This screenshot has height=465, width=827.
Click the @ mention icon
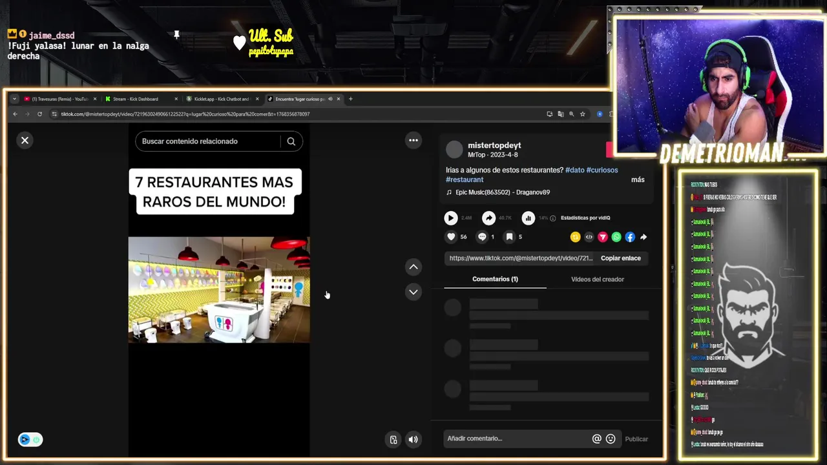(596, 439)
